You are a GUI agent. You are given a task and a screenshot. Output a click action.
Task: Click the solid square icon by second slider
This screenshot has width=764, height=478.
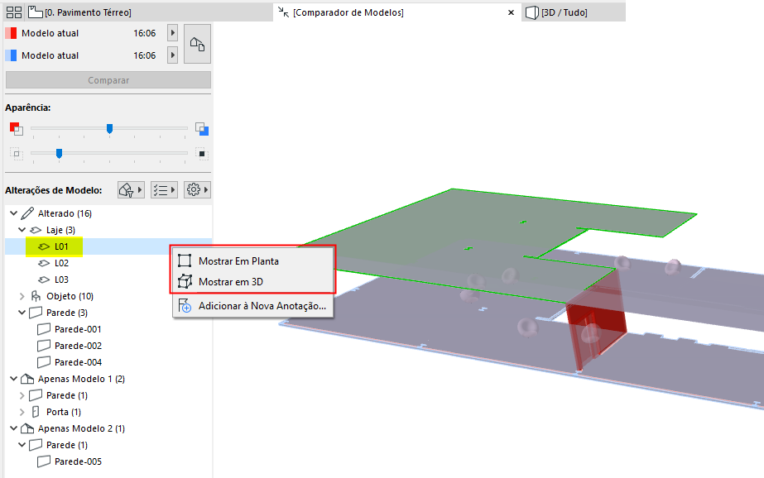[202, 154]
